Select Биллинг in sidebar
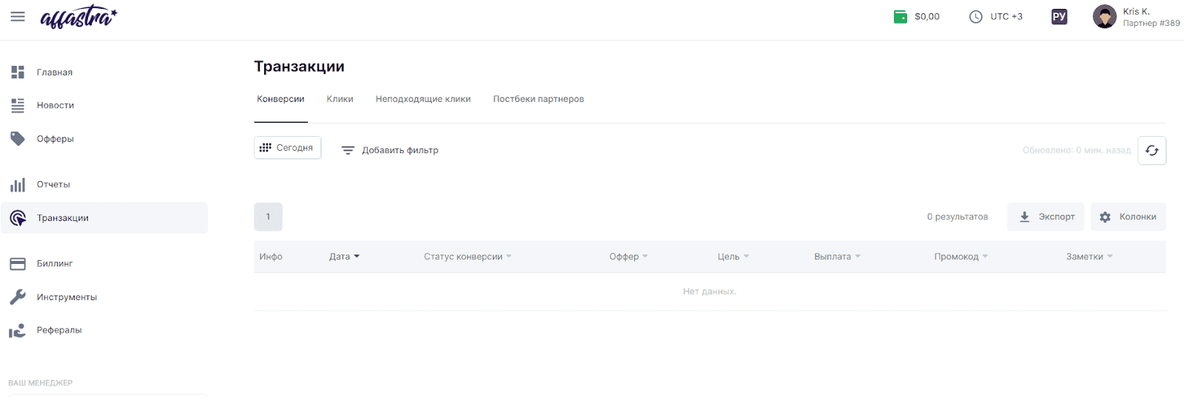1184x397 pixels. click(x=55, y=263)
